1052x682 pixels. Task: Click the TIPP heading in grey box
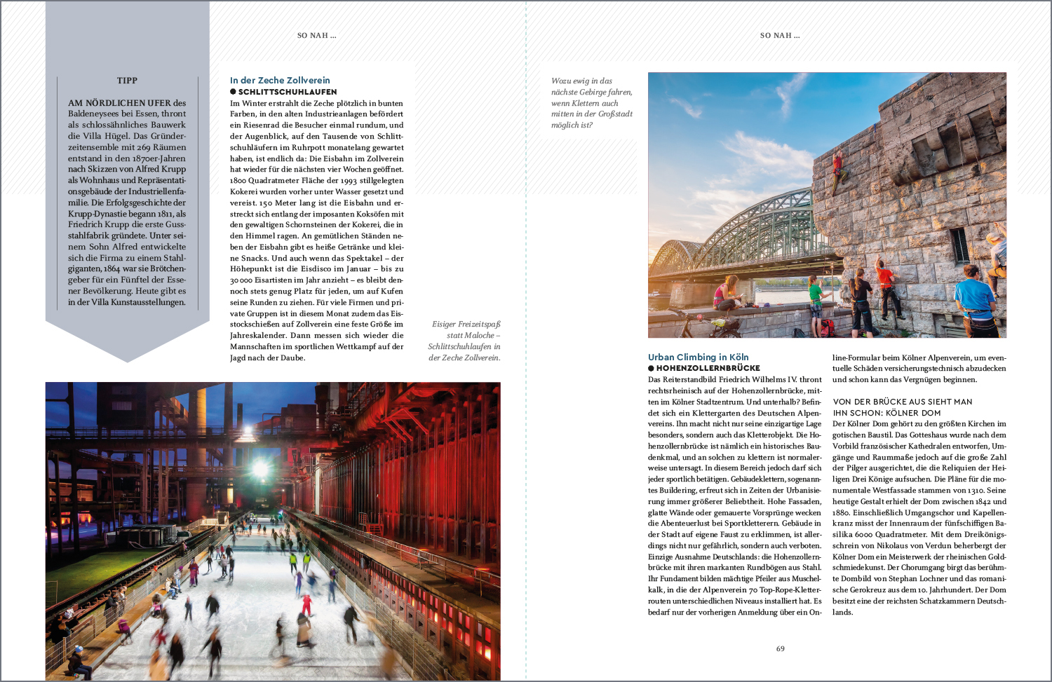click(x=127, y=81)
